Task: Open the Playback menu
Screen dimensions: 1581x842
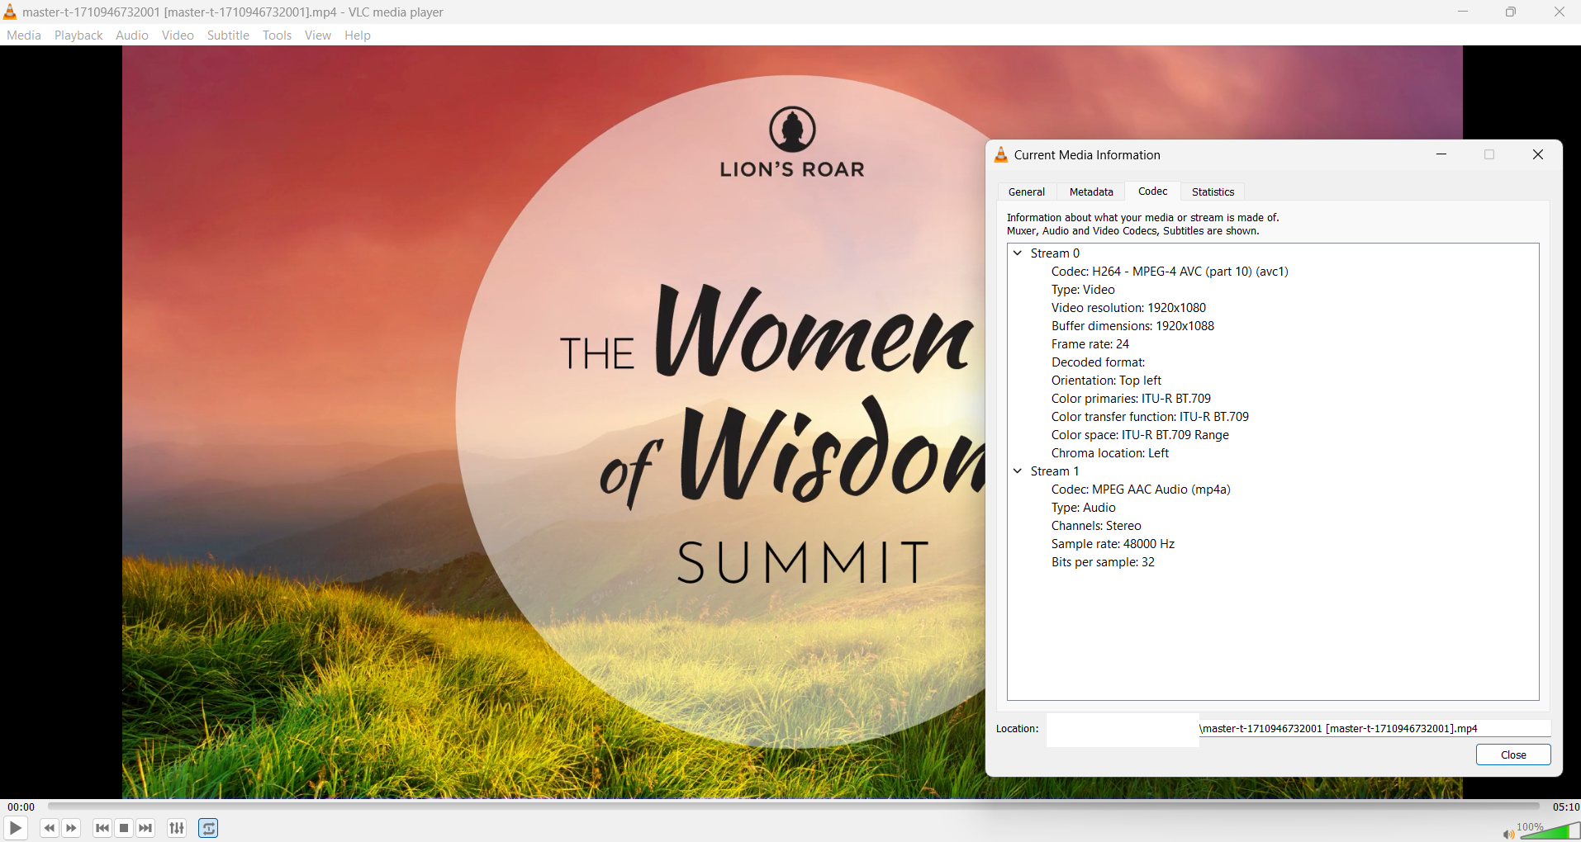Action: pyautogui.click(x=78, y=35)
